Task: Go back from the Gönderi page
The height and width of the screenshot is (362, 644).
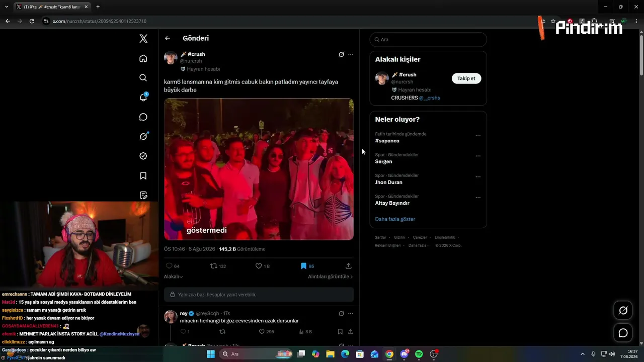Action: (168, 38)
